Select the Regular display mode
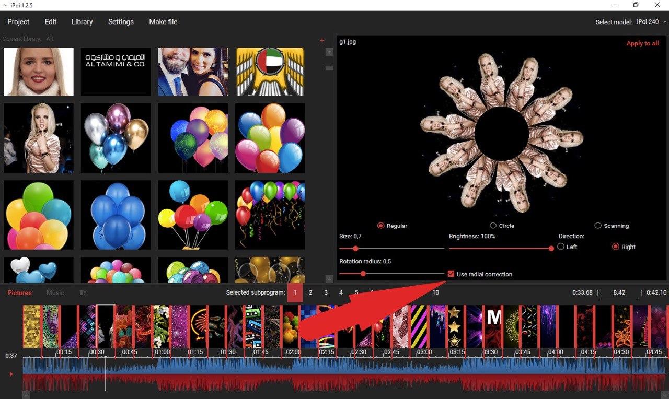The width and height of the screenshot is (669, 399). (380, 226)
